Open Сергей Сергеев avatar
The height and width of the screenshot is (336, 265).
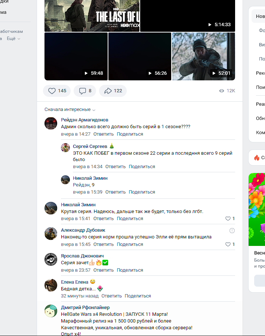click(65, 148)
